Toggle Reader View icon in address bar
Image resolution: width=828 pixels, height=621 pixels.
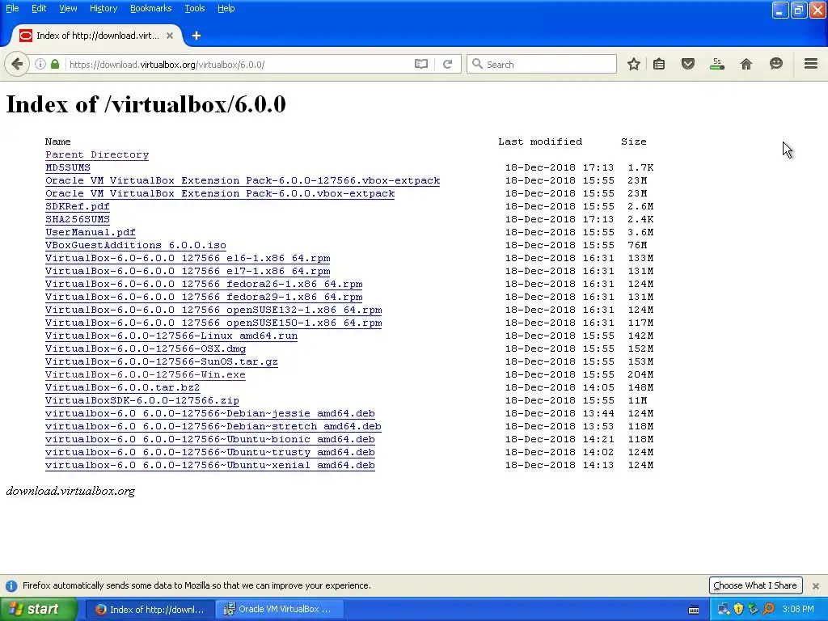click(x=420, y=65)
